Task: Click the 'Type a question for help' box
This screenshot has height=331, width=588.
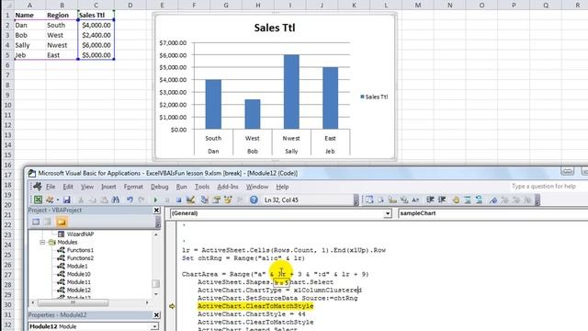Action: (543, 186)
